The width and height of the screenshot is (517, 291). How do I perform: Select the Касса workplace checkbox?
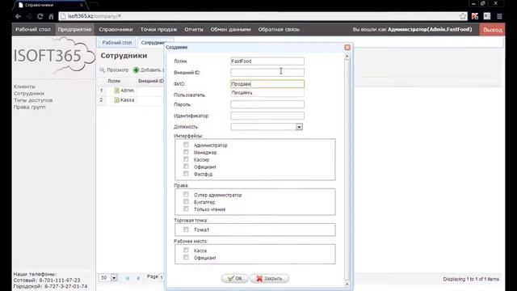[x=186, y=250]
